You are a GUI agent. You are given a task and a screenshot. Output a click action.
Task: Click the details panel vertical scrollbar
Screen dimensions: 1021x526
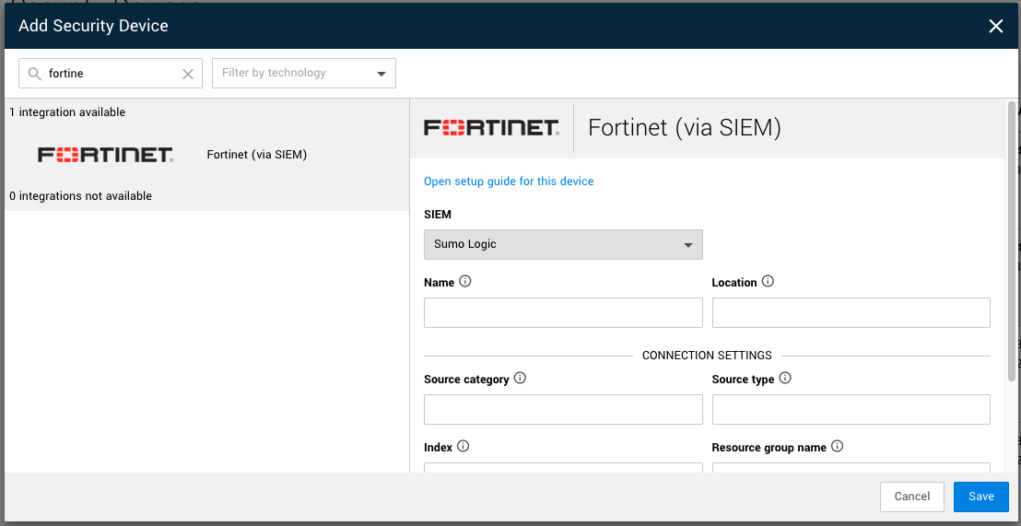click(1011, 240)
